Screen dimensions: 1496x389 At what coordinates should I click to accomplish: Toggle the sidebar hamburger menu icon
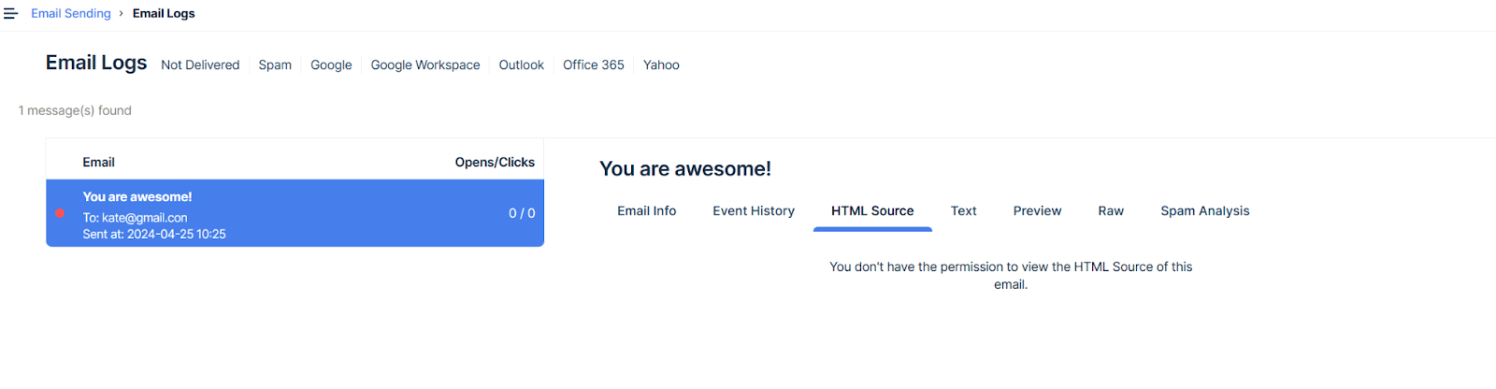[x=11, y=14]
